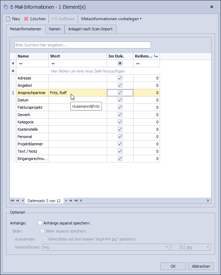
Task: Jump to next page of records
Action: click(x=71, y=201)
